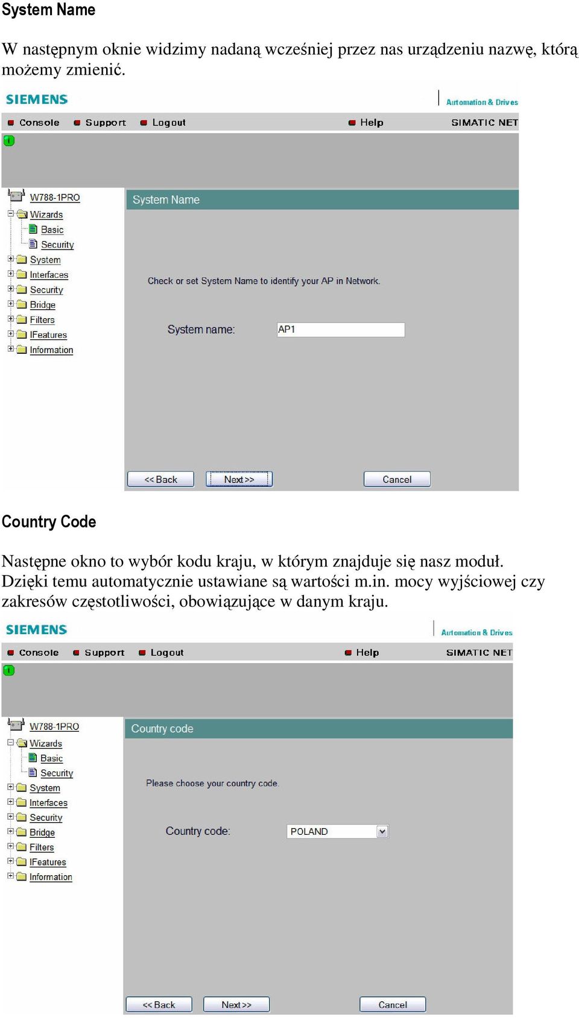Choose Logout in the System Name screenshot menu

(x=169, y=122)
